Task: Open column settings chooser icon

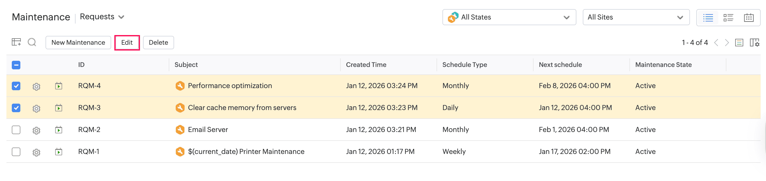Action: [754, 43]
